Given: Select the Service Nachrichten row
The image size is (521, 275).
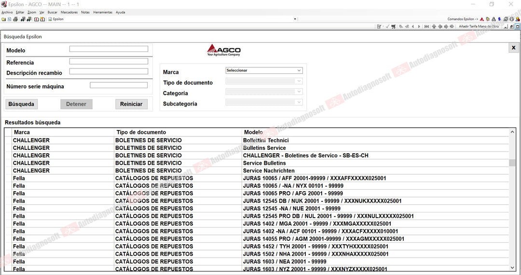Looking at the screenshot, I should pyautogui.click(x=257, y=171).
